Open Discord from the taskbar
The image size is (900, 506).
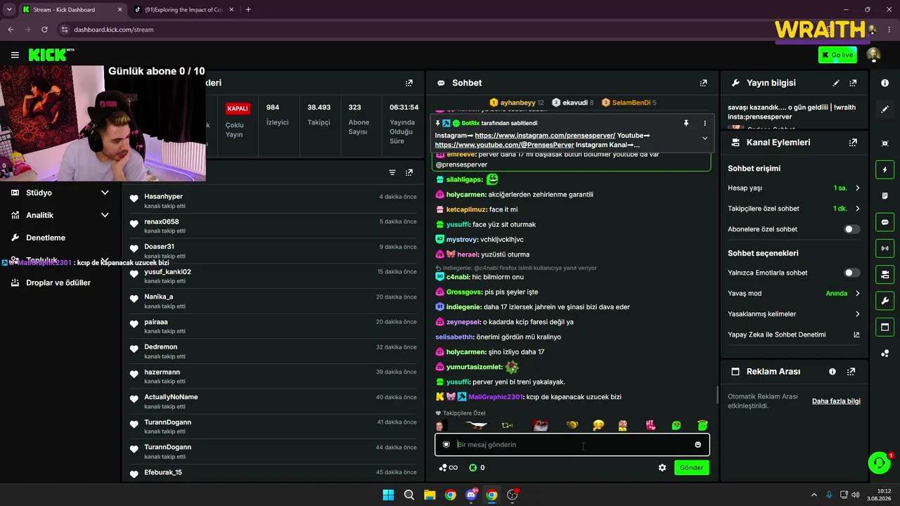point(471,495)
